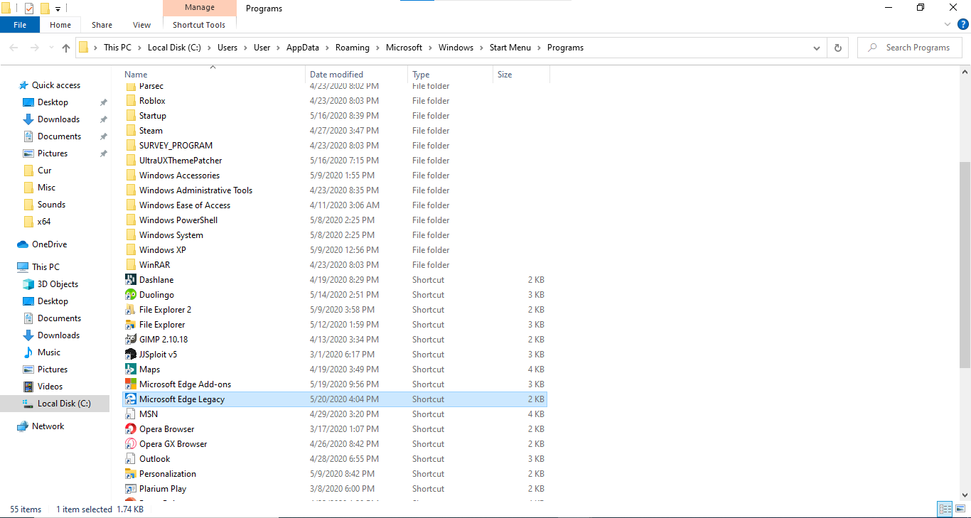Click the Manage contextual tab

(x=199, y=8)
